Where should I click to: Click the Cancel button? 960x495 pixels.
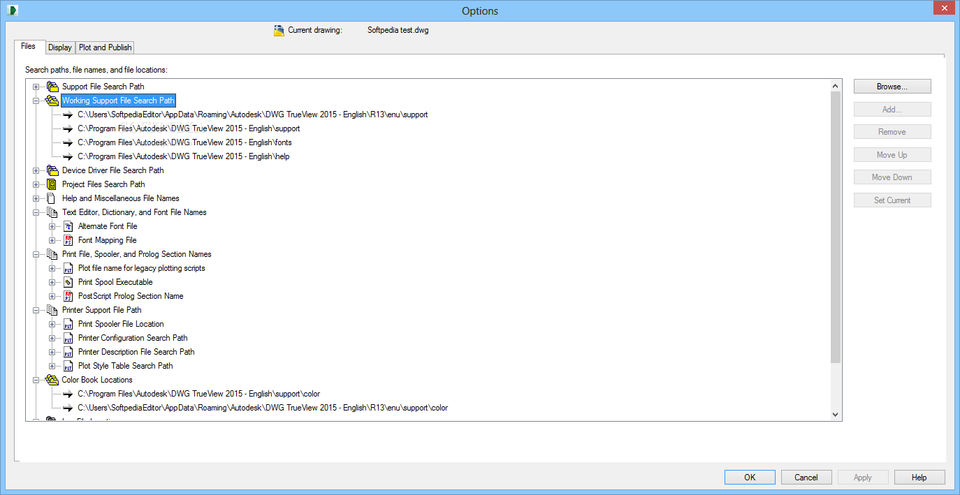(x=806, y=478)
